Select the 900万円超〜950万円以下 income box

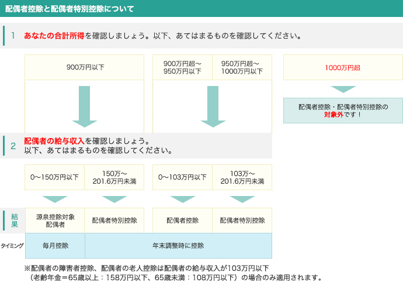[182, 67]
